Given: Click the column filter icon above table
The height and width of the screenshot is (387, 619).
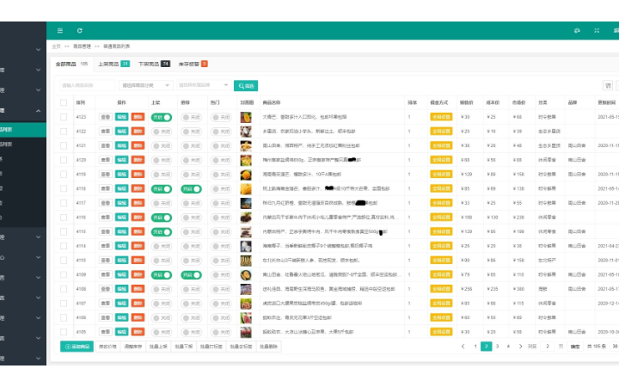Looking at the screenshot, I should pyautogui.click(x=608, y=86).
